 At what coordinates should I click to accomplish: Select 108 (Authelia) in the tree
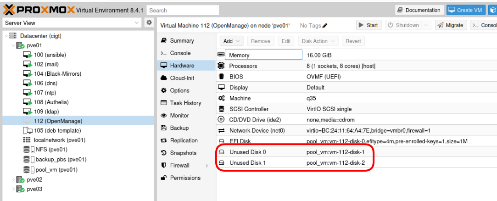coord(78,102)
